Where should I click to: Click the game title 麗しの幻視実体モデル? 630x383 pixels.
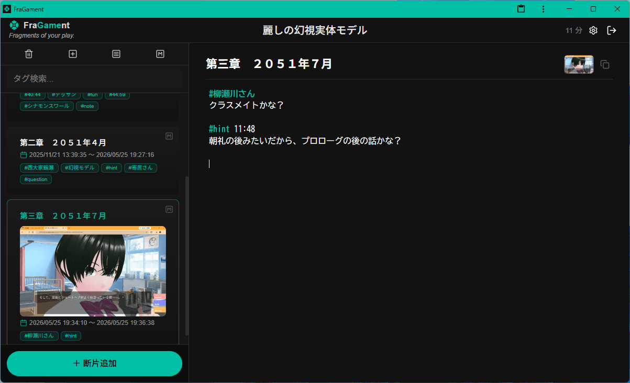coord(315,30)
